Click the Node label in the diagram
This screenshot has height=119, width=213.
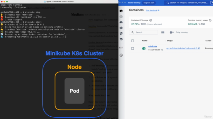75,67
